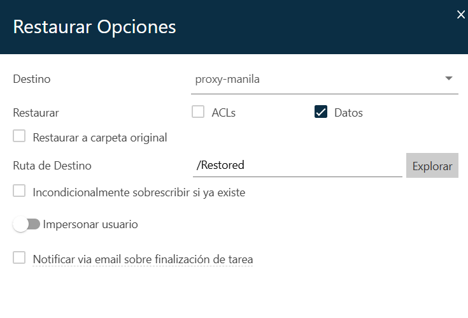Close the Restaurar Opciones dialog

[461, 15]
